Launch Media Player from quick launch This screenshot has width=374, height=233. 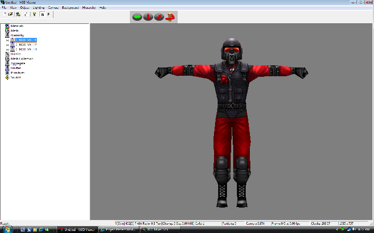click(x=35, y=230)
